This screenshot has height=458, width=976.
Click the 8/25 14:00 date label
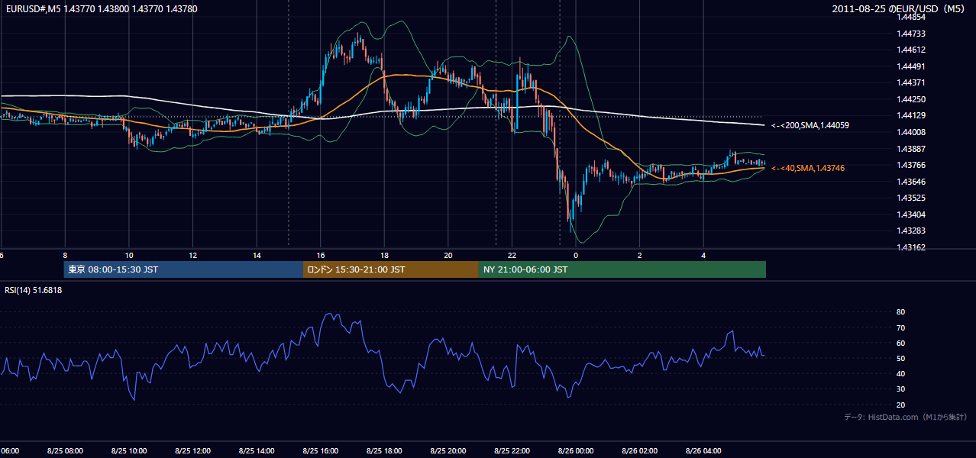point(257,450)
